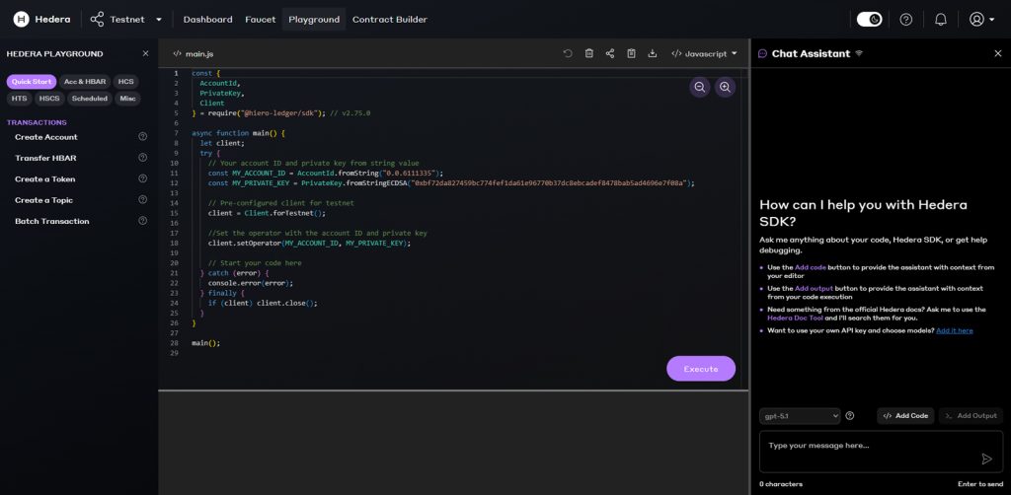Go to the Dashboard tab
Viewport: 1011px width, 495px height.
pyautogui.click(x=207, y=20)
